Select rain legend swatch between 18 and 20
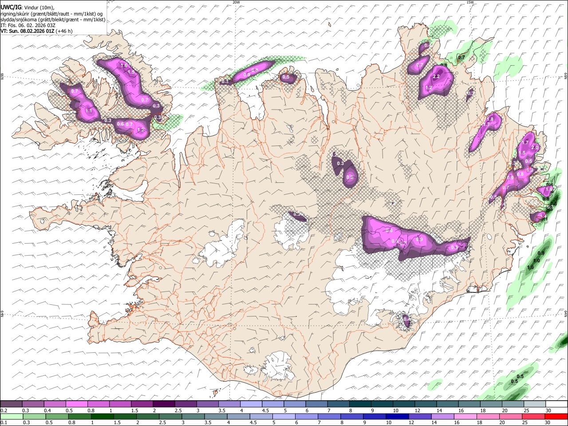The height and width of the screenshot is (426, 568). pyautogui.click(x=489, y=416)
